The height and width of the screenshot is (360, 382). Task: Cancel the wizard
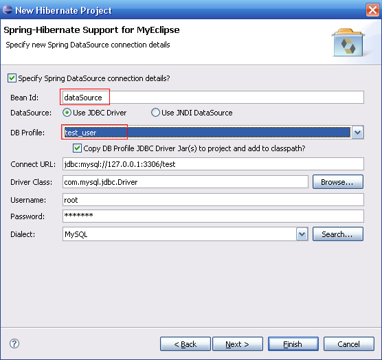[x=349, y=344]
